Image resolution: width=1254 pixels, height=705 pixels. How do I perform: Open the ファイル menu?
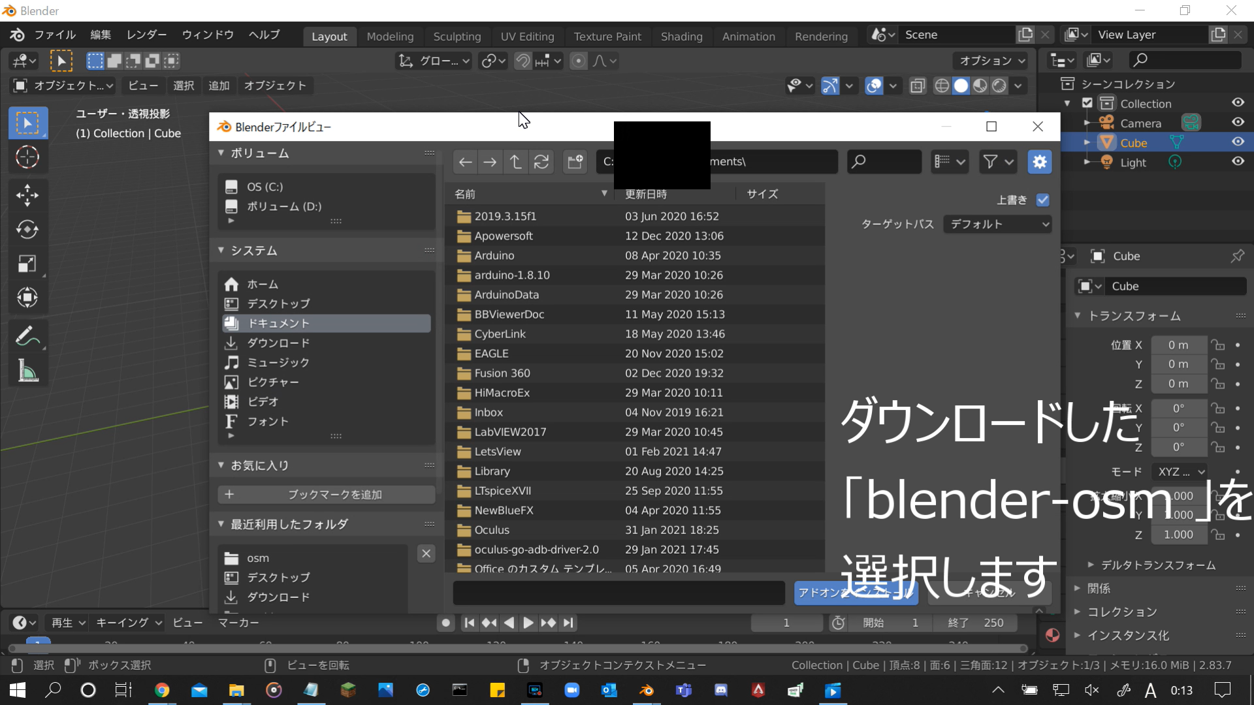pyautogui.click(x=55, y=35)
